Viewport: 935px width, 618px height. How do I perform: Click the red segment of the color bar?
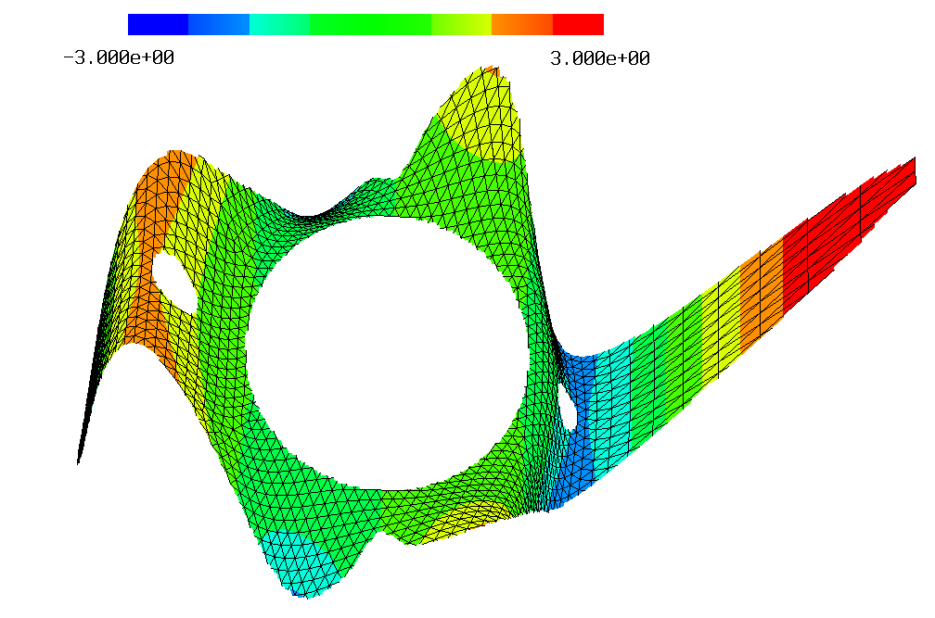tap(578, 24)
